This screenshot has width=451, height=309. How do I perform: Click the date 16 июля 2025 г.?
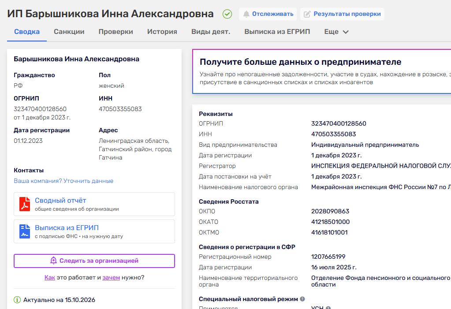click(334, 267)
